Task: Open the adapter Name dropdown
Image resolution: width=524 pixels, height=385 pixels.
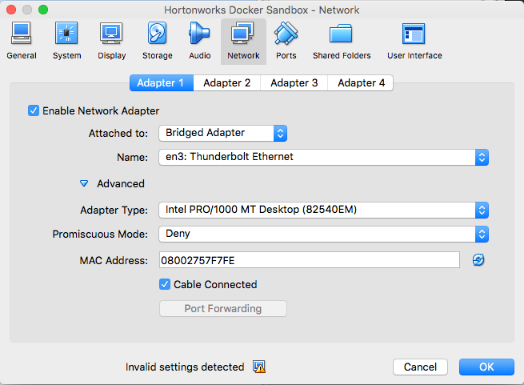Action: [323, 157]
